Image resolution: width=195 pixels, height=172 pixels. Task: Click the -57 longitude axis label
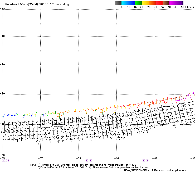40,159
